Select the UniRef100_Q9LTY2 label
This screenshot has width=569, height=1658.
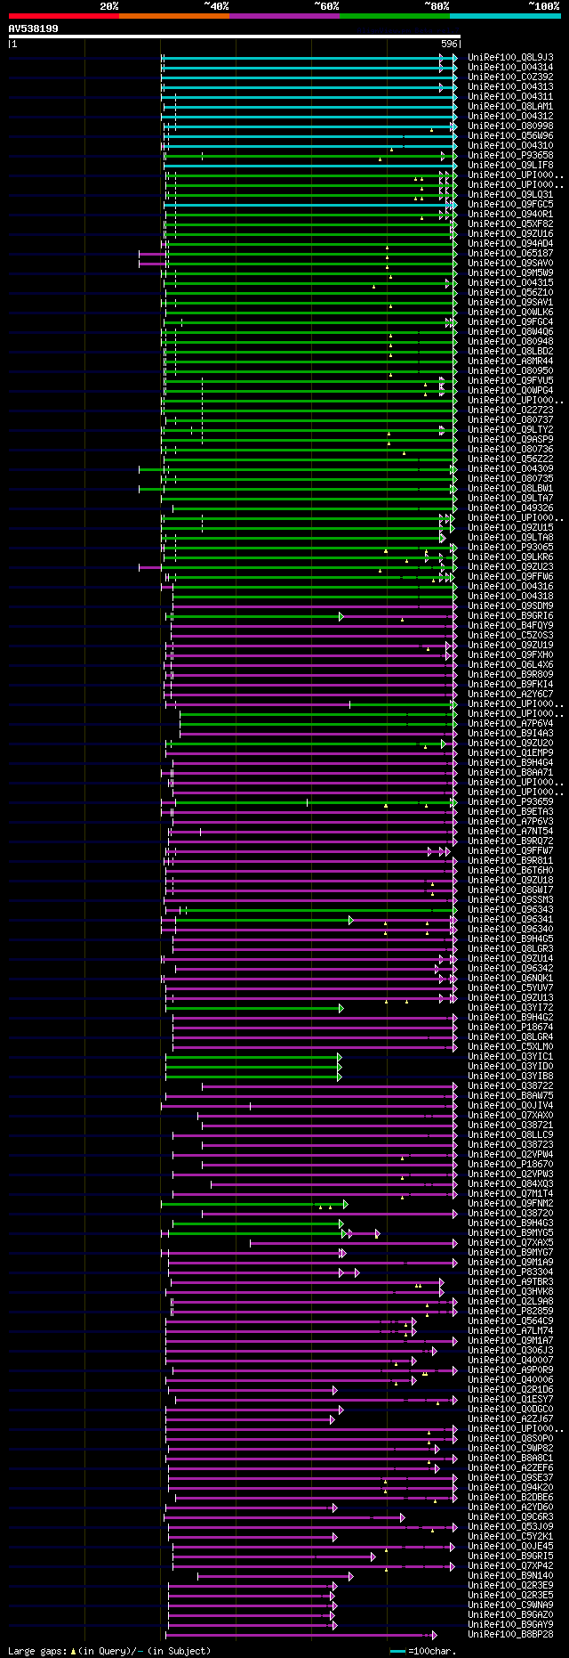coord(510,429)
